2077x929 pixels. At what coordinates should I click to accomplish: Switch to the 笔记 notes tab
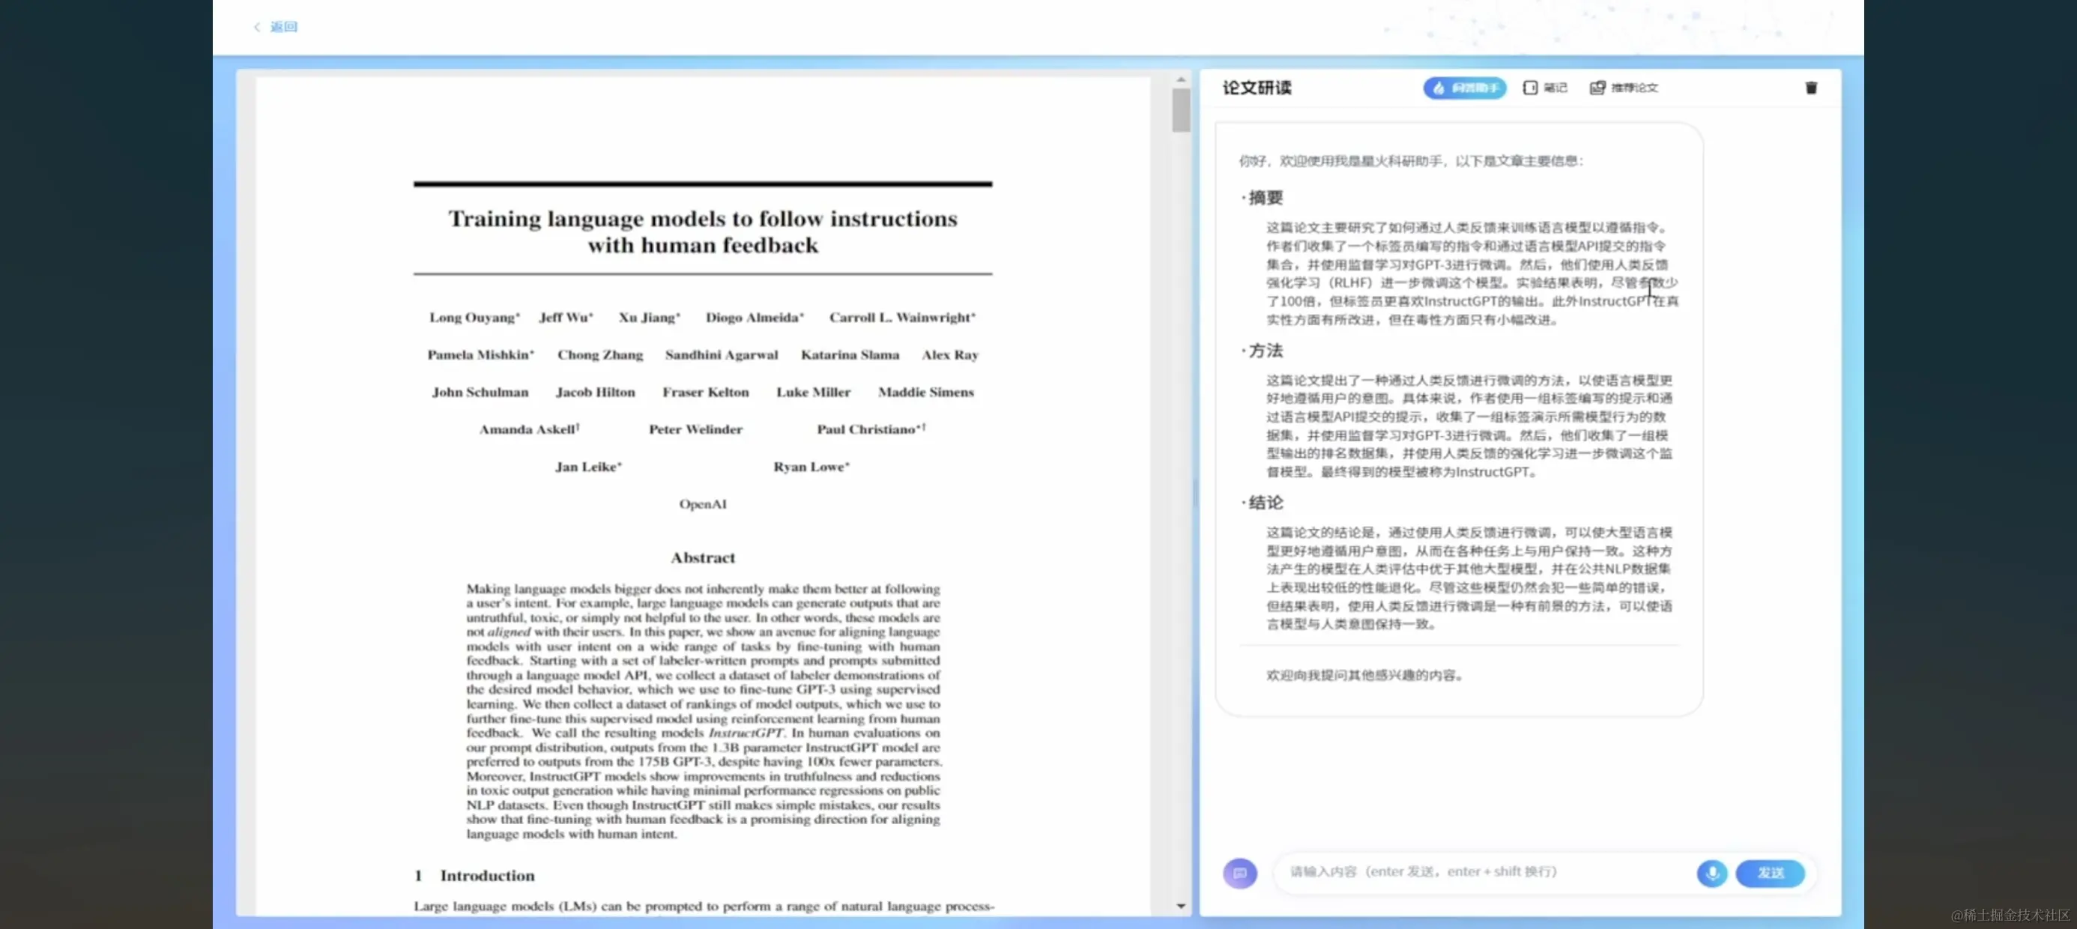point(1554,88)
